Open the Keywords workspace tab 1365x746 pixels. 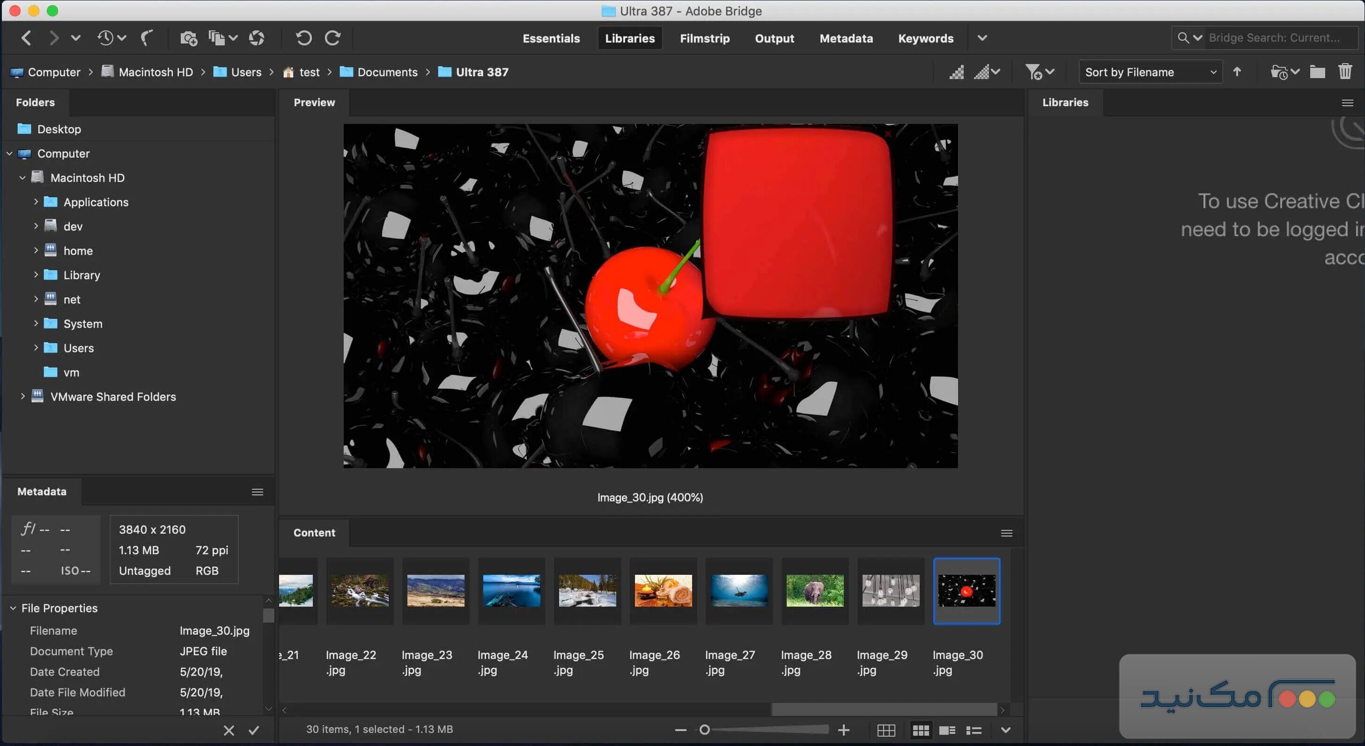click(925, 37)
